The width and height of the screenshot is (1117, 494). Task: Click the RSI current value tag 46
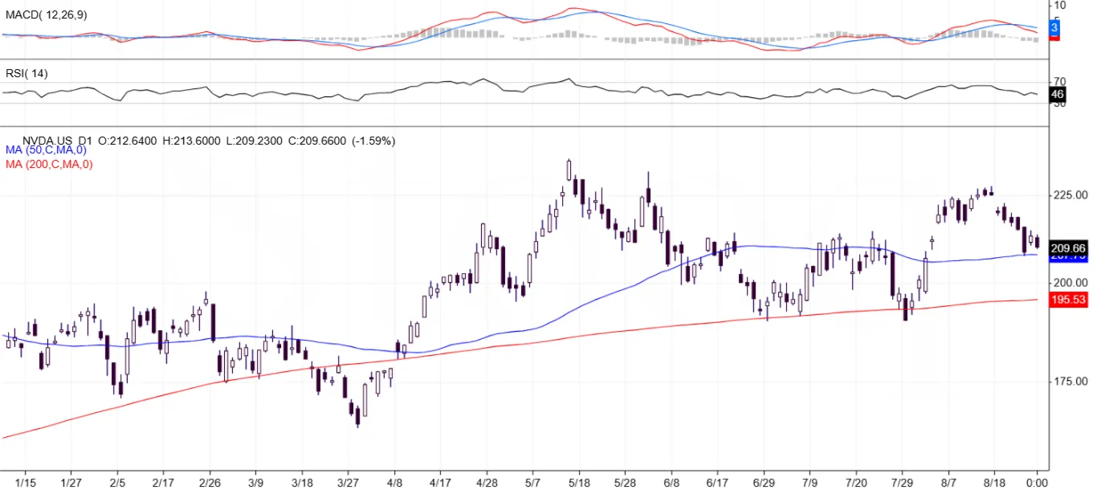1058,94
